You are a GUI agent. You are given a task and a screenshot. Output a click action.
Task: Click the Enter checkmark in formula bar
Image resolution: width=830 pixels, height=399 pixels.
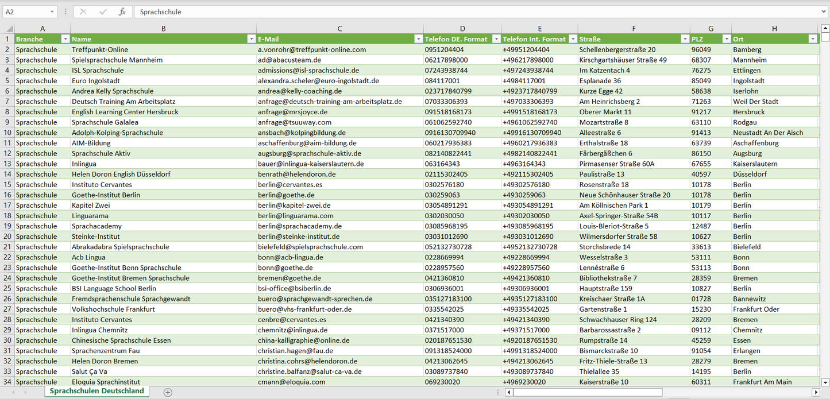103,11
